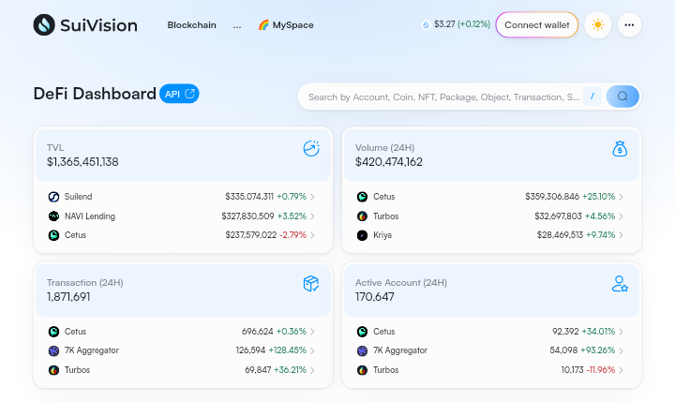Open the API link badge
Image resolution: width=675 pixels, height=402 pixels.
coord(179,94)
